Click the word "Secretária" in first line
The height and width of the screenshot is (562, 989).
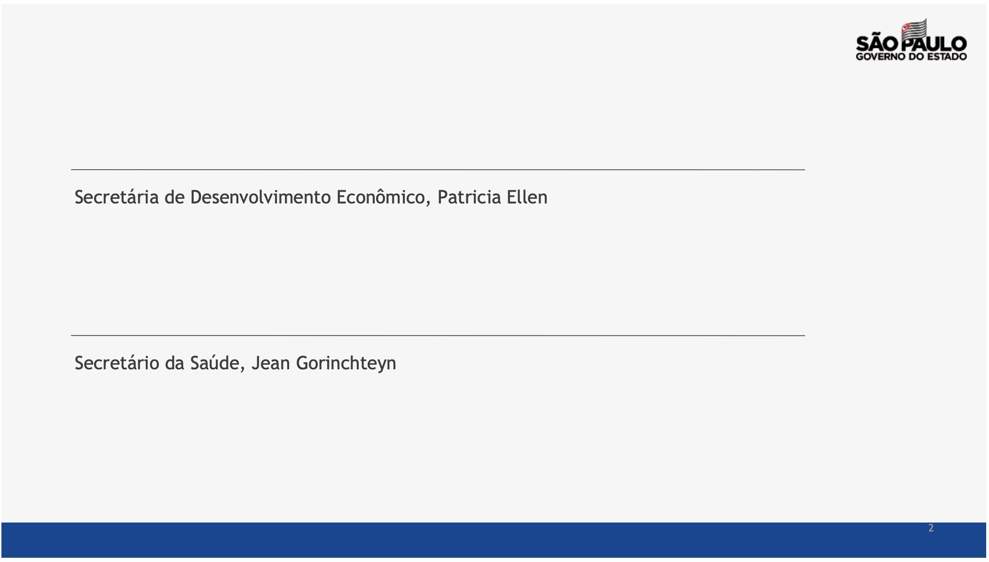117,197
